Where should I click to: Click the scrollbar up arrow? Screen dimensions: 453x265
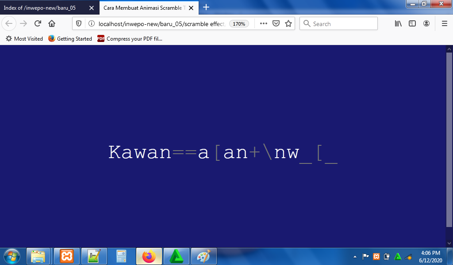click(x=449, y=49)
